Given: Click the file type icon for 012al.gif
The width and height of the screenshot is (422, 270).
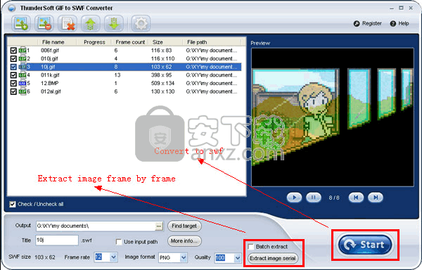Looking at the screenshot, I should click(x=23, y=91).
